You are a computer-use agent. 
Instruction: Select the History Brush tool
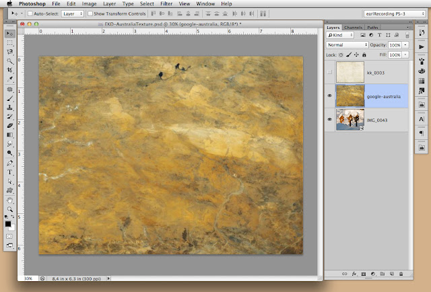coord(10,116)
